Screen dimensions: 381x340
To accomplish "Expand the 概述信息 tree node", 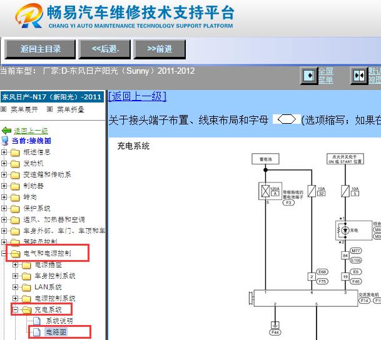I will pyautogui.click(x=4, y=152).
